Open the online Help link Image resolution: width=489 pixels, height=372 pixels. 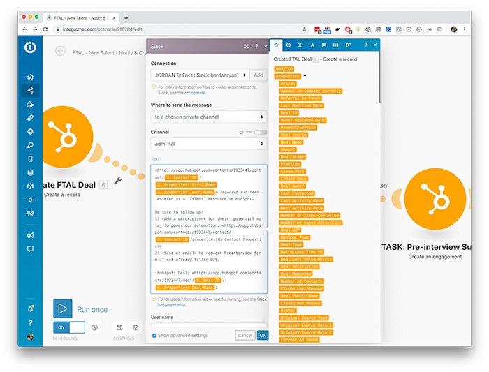point(195,93)
